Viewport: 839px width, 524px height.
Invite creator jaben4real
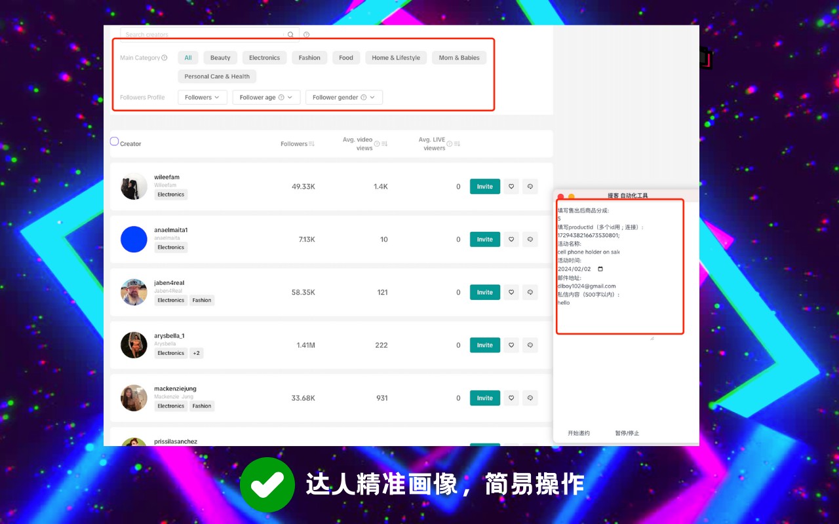click(485, 292)
